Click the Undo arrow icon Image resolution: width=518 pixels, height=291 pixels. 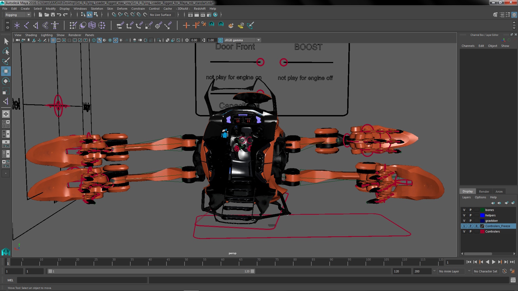[x=59, y=15]
